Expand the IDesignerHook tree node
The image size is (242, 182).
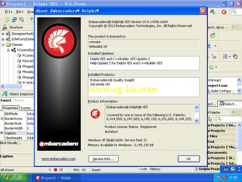click(x=3, y=34)
